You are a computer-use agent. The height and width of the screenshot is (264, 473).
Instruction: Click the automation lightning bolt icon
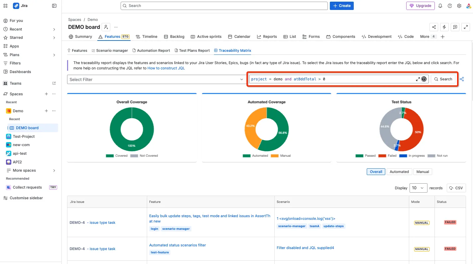[x=444, y=27]
